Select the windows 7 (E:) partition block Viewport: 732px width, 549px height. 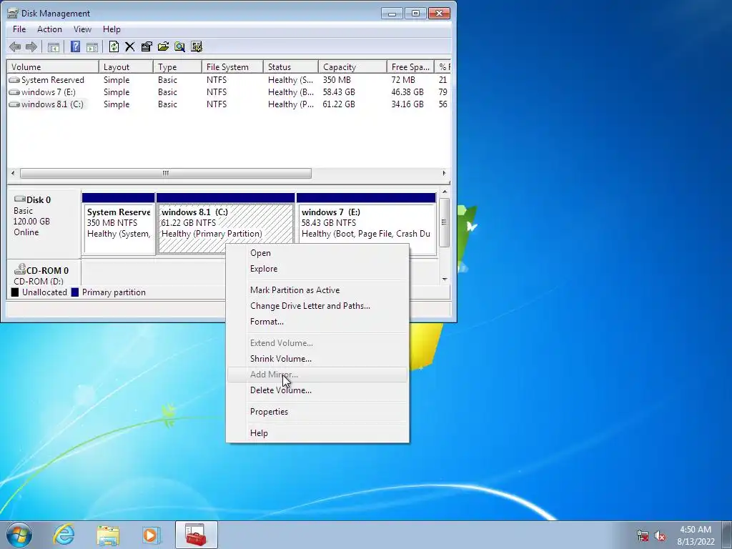tap(366, 224)
